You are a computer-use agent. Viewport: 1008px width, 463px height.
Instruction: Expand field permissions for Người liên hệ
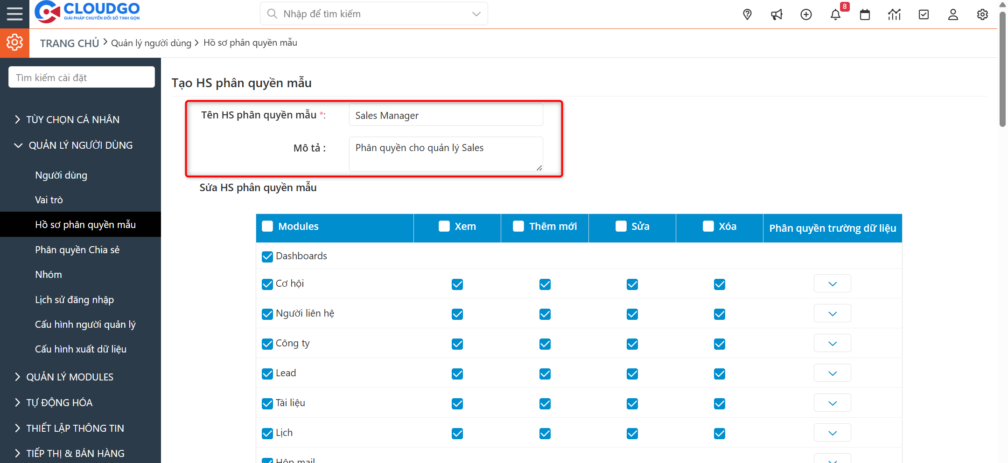pyautogui.click(x=832, y=313)
